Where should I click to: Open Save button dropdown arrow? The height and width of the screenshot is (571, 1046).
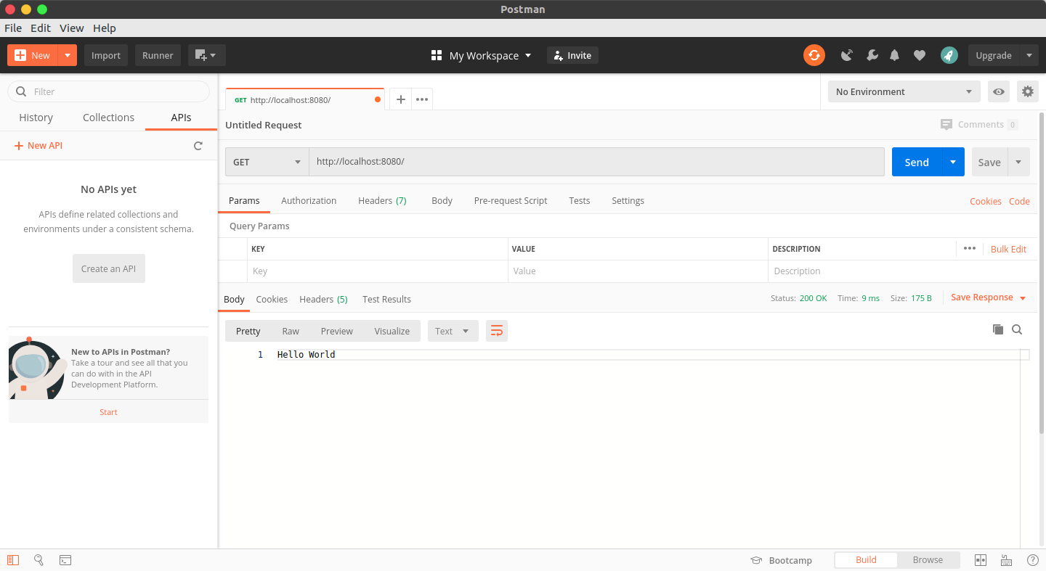1018,162
